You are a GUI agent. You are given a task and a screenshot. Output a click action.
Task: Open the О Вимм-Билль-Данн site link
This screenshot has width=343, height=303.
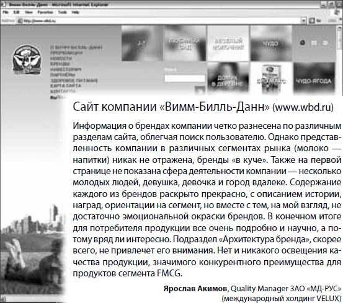coord(76,47)
